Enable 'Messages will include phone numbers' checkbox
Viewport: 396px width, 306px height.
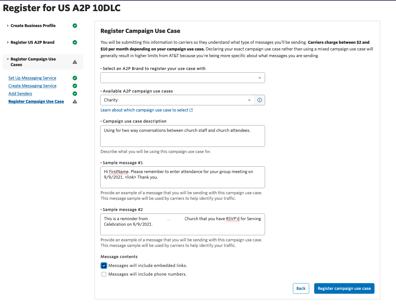coord(104,274)
